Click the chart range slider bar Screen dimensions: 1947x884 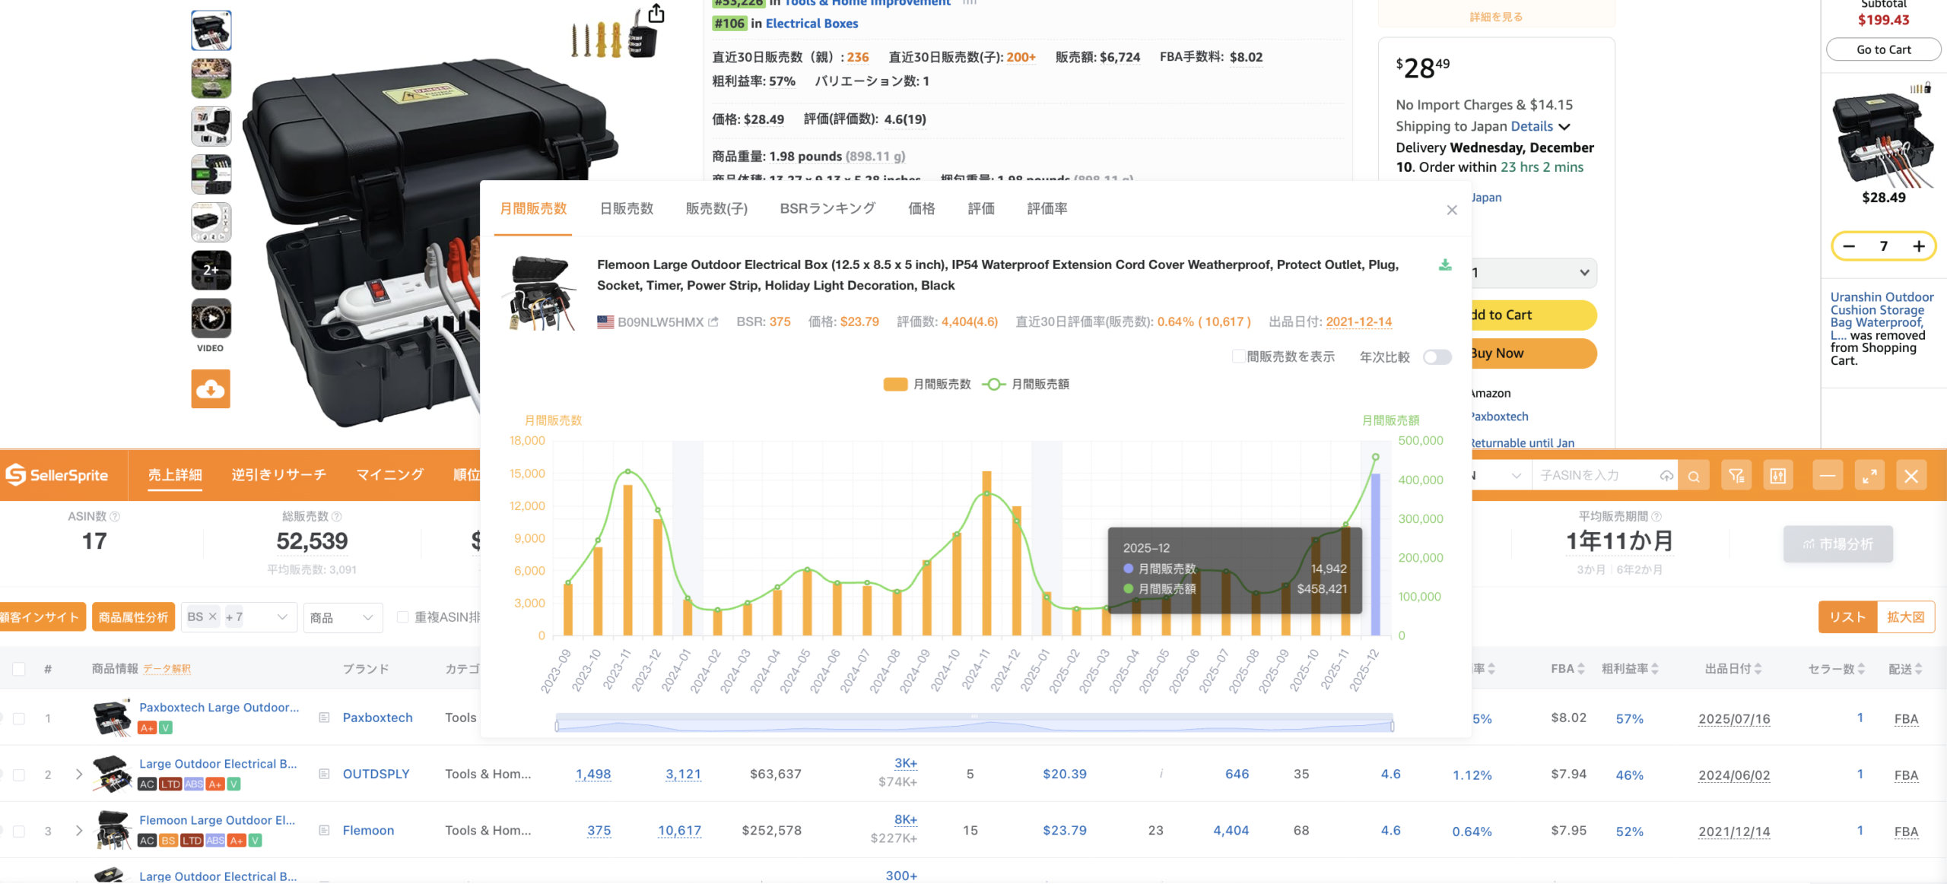click(x=974, y=725)
